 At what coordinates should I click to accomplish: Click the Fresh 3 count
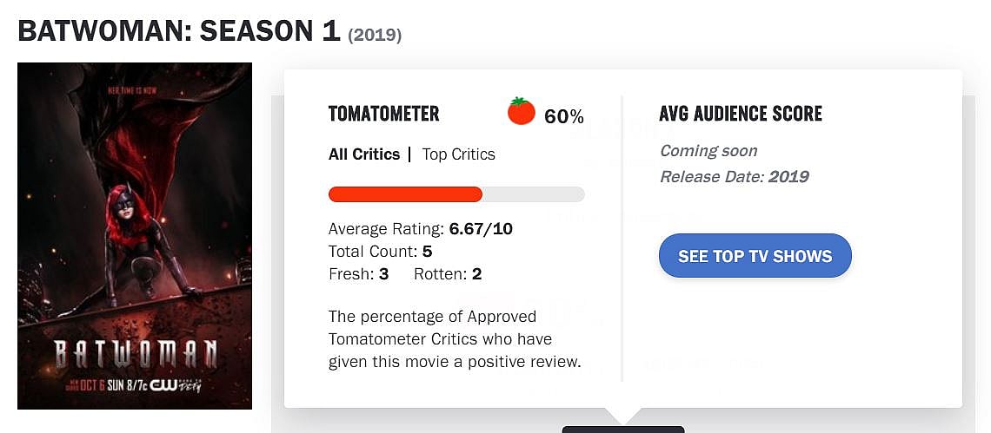pos(358,274)
